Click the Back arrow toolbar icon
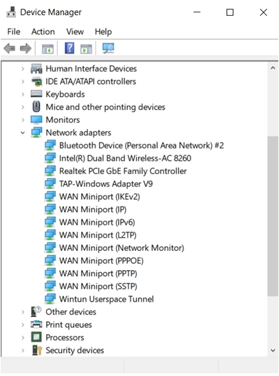The image size is (279, 376). tap(10, 48)
